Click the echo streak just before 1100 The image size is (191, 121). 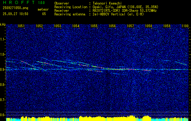(181, 63)
